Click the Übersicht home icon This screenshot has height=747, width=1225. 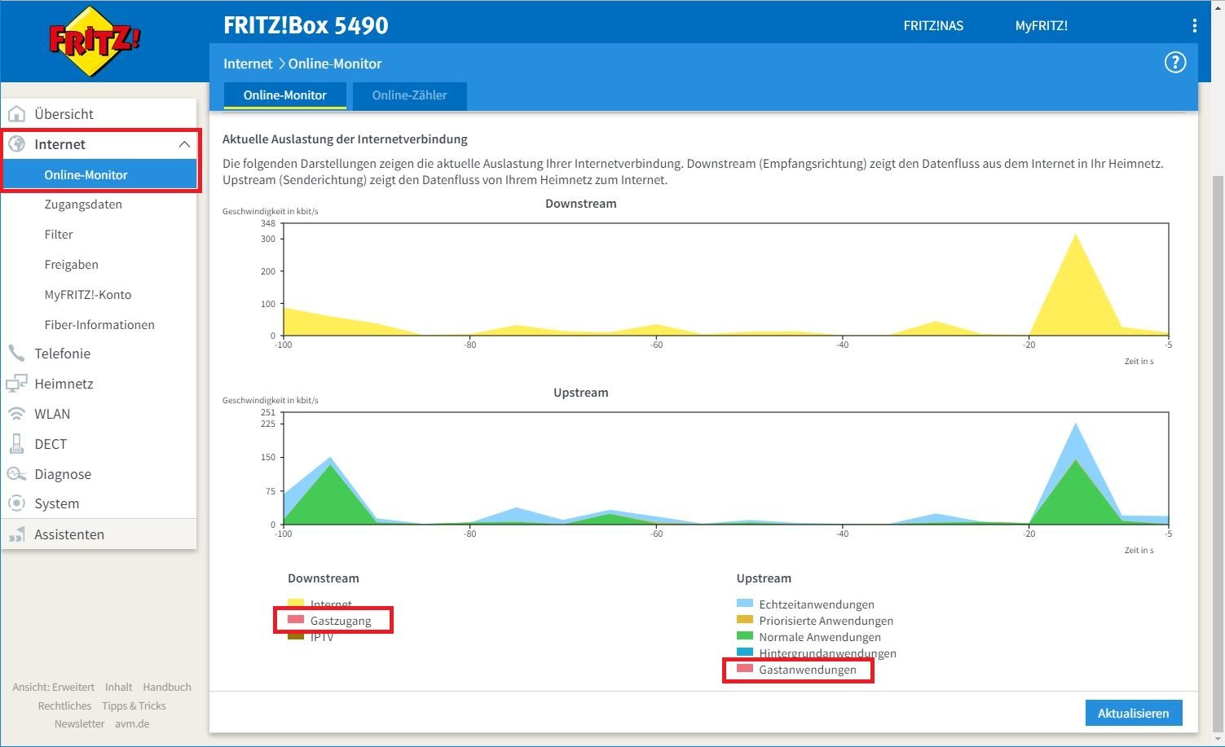(16, 114)
